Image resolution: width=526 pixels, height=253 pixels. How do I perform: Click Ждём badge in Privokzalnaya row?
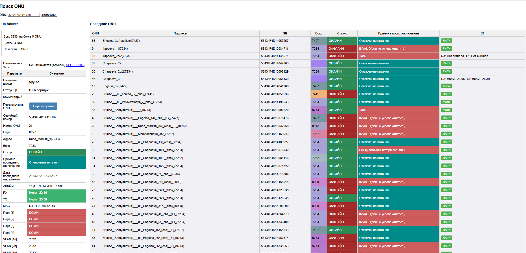(446, 102)
